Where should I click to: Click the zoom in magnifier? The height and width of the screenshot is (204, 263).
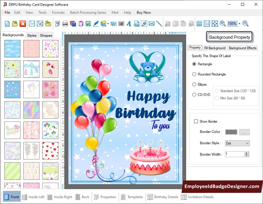tap(222, 24)
